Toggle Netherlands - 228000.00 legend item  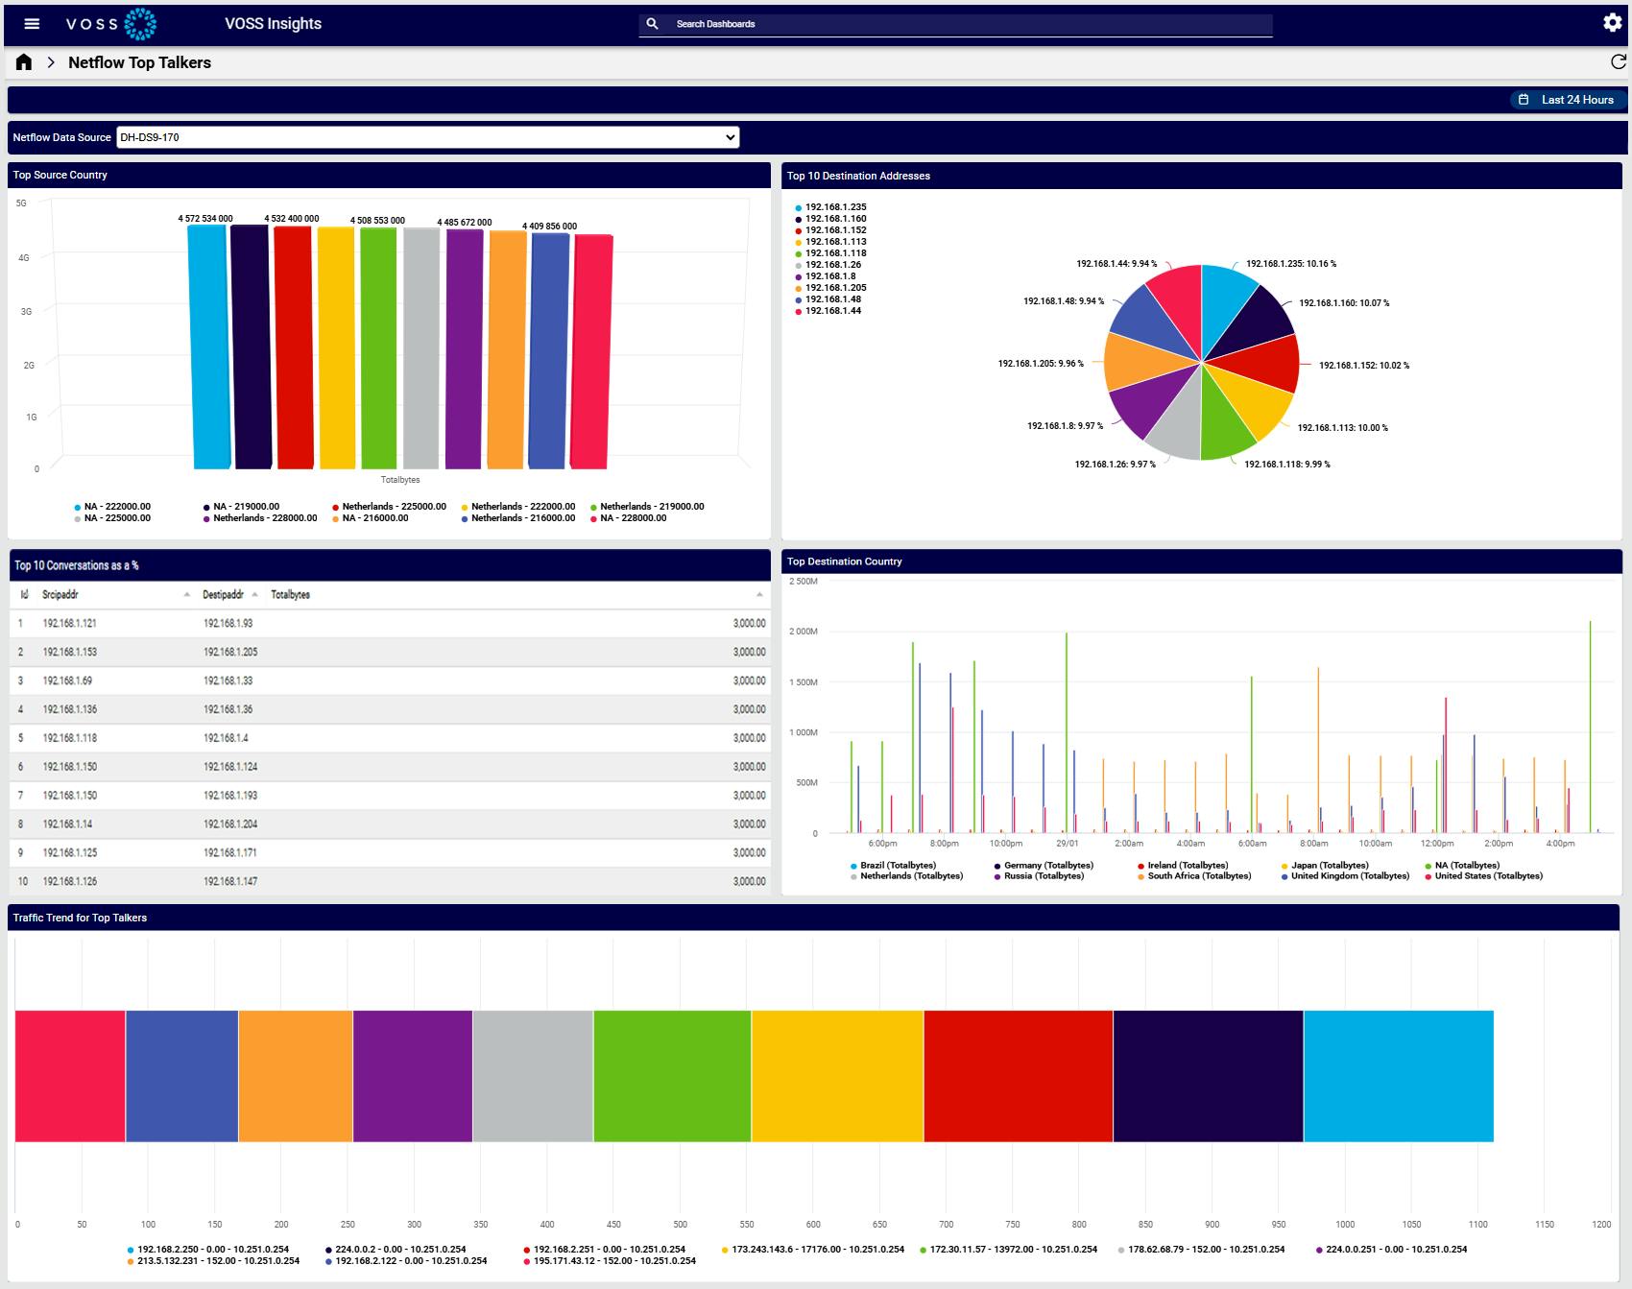[260, 518]
